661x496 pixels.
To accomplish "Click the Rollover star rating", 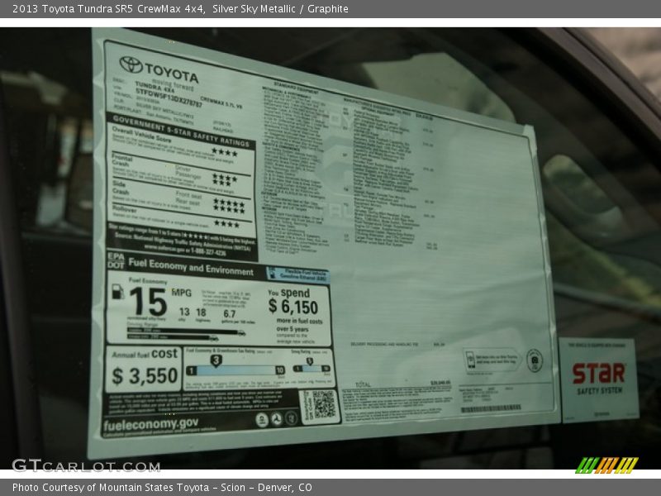I will point(226,224).
